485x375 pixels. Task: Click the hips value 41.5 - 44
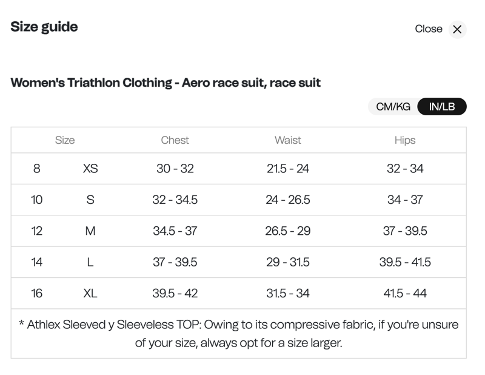pos(405,292)
